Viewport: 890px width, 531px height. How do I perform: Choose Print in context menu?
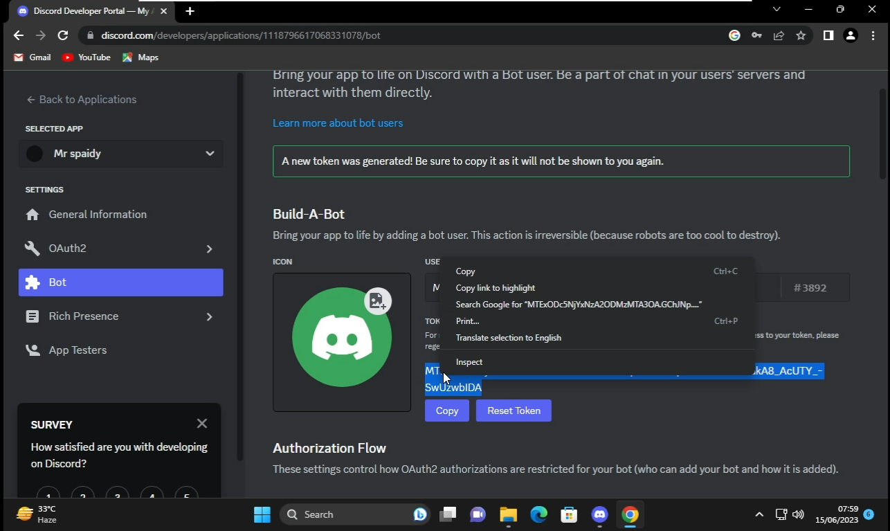point(597,321)
